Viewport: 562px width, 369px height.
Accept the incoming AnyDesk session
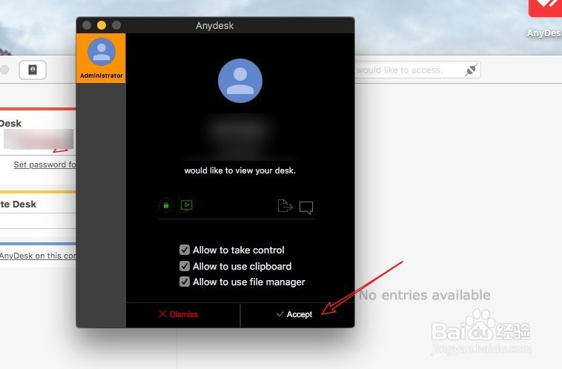294,314
